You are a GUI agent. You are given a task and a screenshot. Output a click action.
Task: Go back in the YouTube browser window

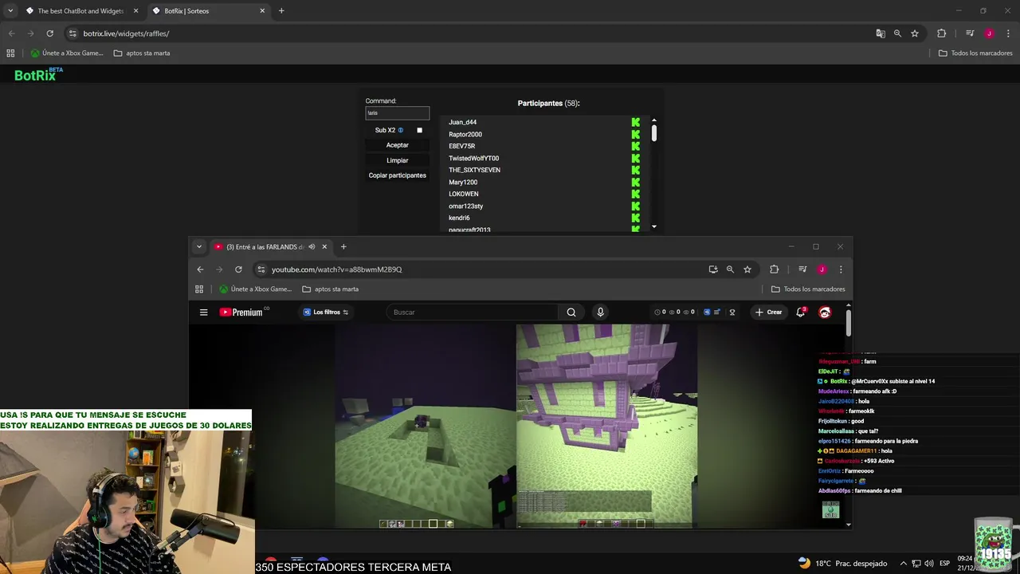[200, 269]
